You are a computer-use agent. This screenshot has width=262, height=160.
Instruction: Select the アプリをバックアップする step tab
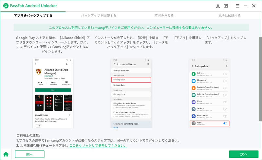[x=33, y=16]
